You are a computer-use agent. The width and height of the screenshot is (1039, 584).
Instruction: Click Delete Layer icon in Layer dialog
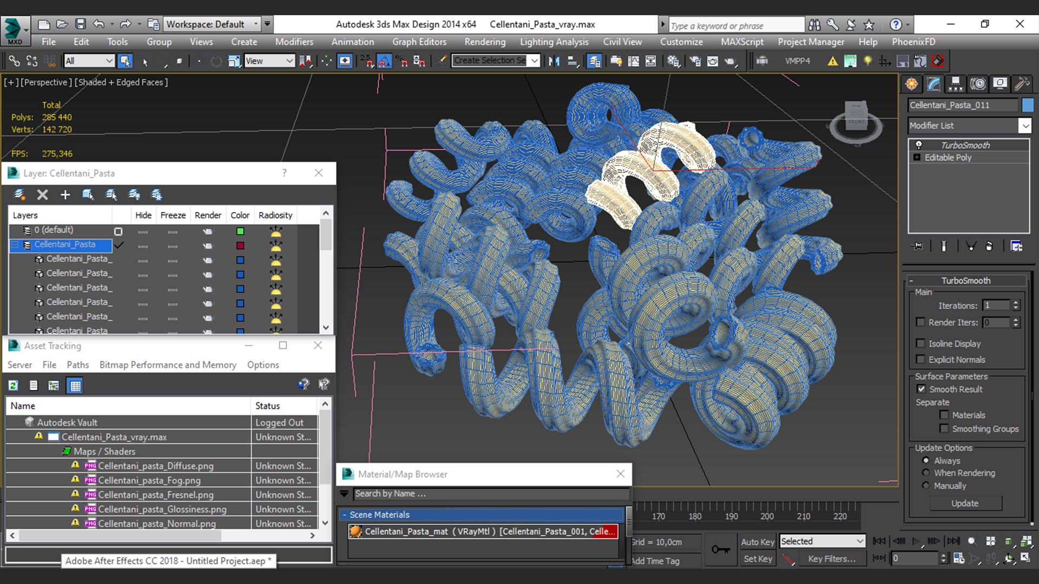coord(42,195)
